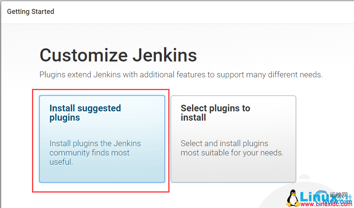Click the 'Plugins extend Jenkins' subtitle text

tap(181, 75)
